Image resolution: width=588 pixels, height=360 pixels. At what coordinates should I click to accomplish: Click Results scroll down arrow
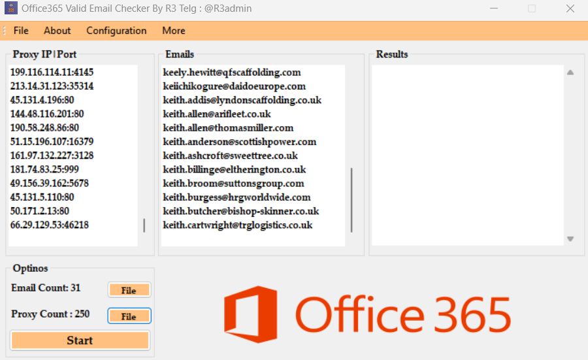(x=570, y=239)
